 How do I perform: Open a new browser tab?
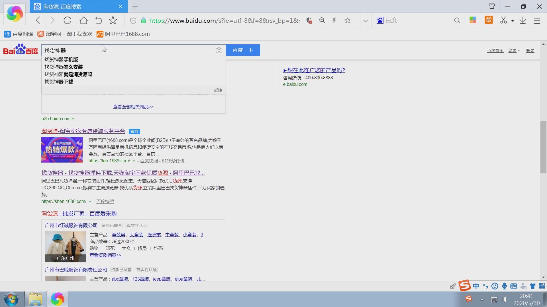(x=135, y=6)
